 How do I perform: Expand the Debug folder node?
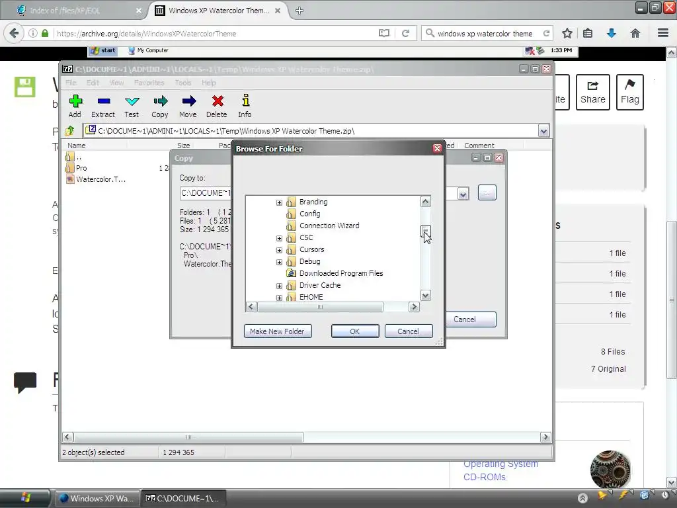pyautogui.click(x=280, y=262)
